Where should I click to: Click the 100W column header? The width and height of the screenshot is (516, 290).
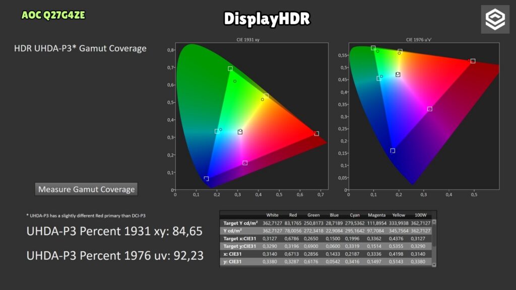(x=420, y=215)
